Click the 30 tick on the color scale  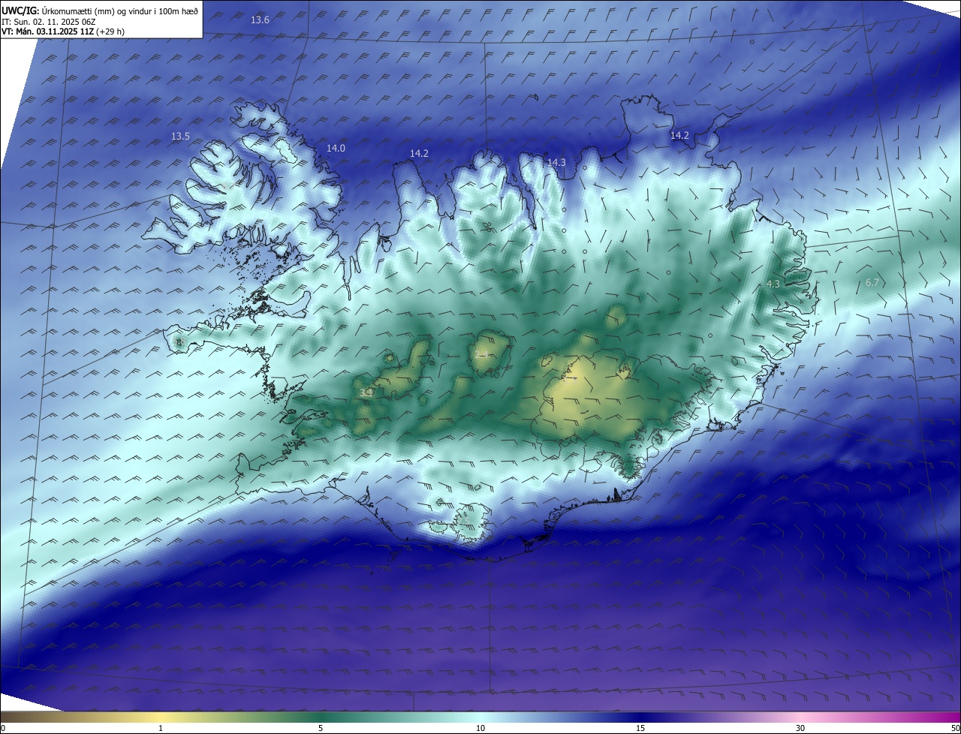point(800,728)
